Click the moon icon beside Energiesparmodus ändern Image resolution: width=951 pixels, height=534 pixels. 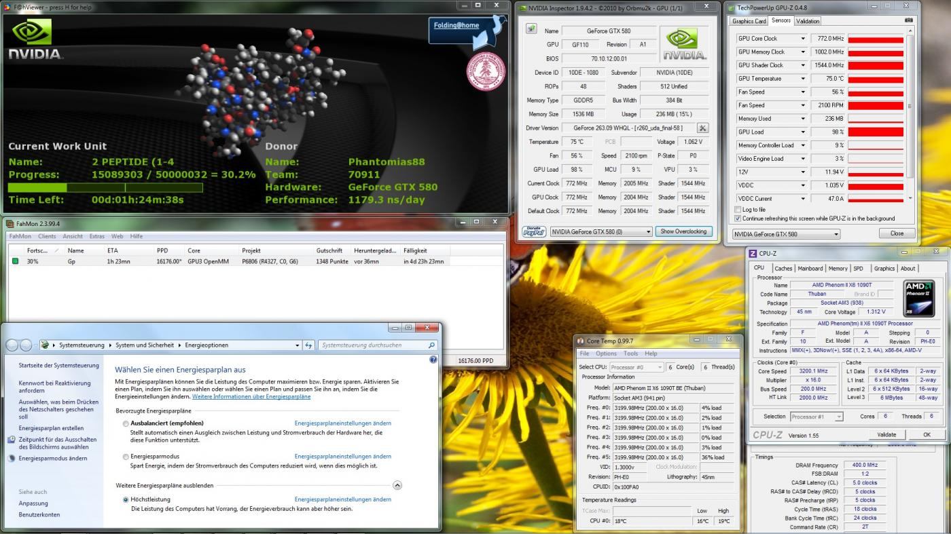pyautogui.click(x=12, y=459)
